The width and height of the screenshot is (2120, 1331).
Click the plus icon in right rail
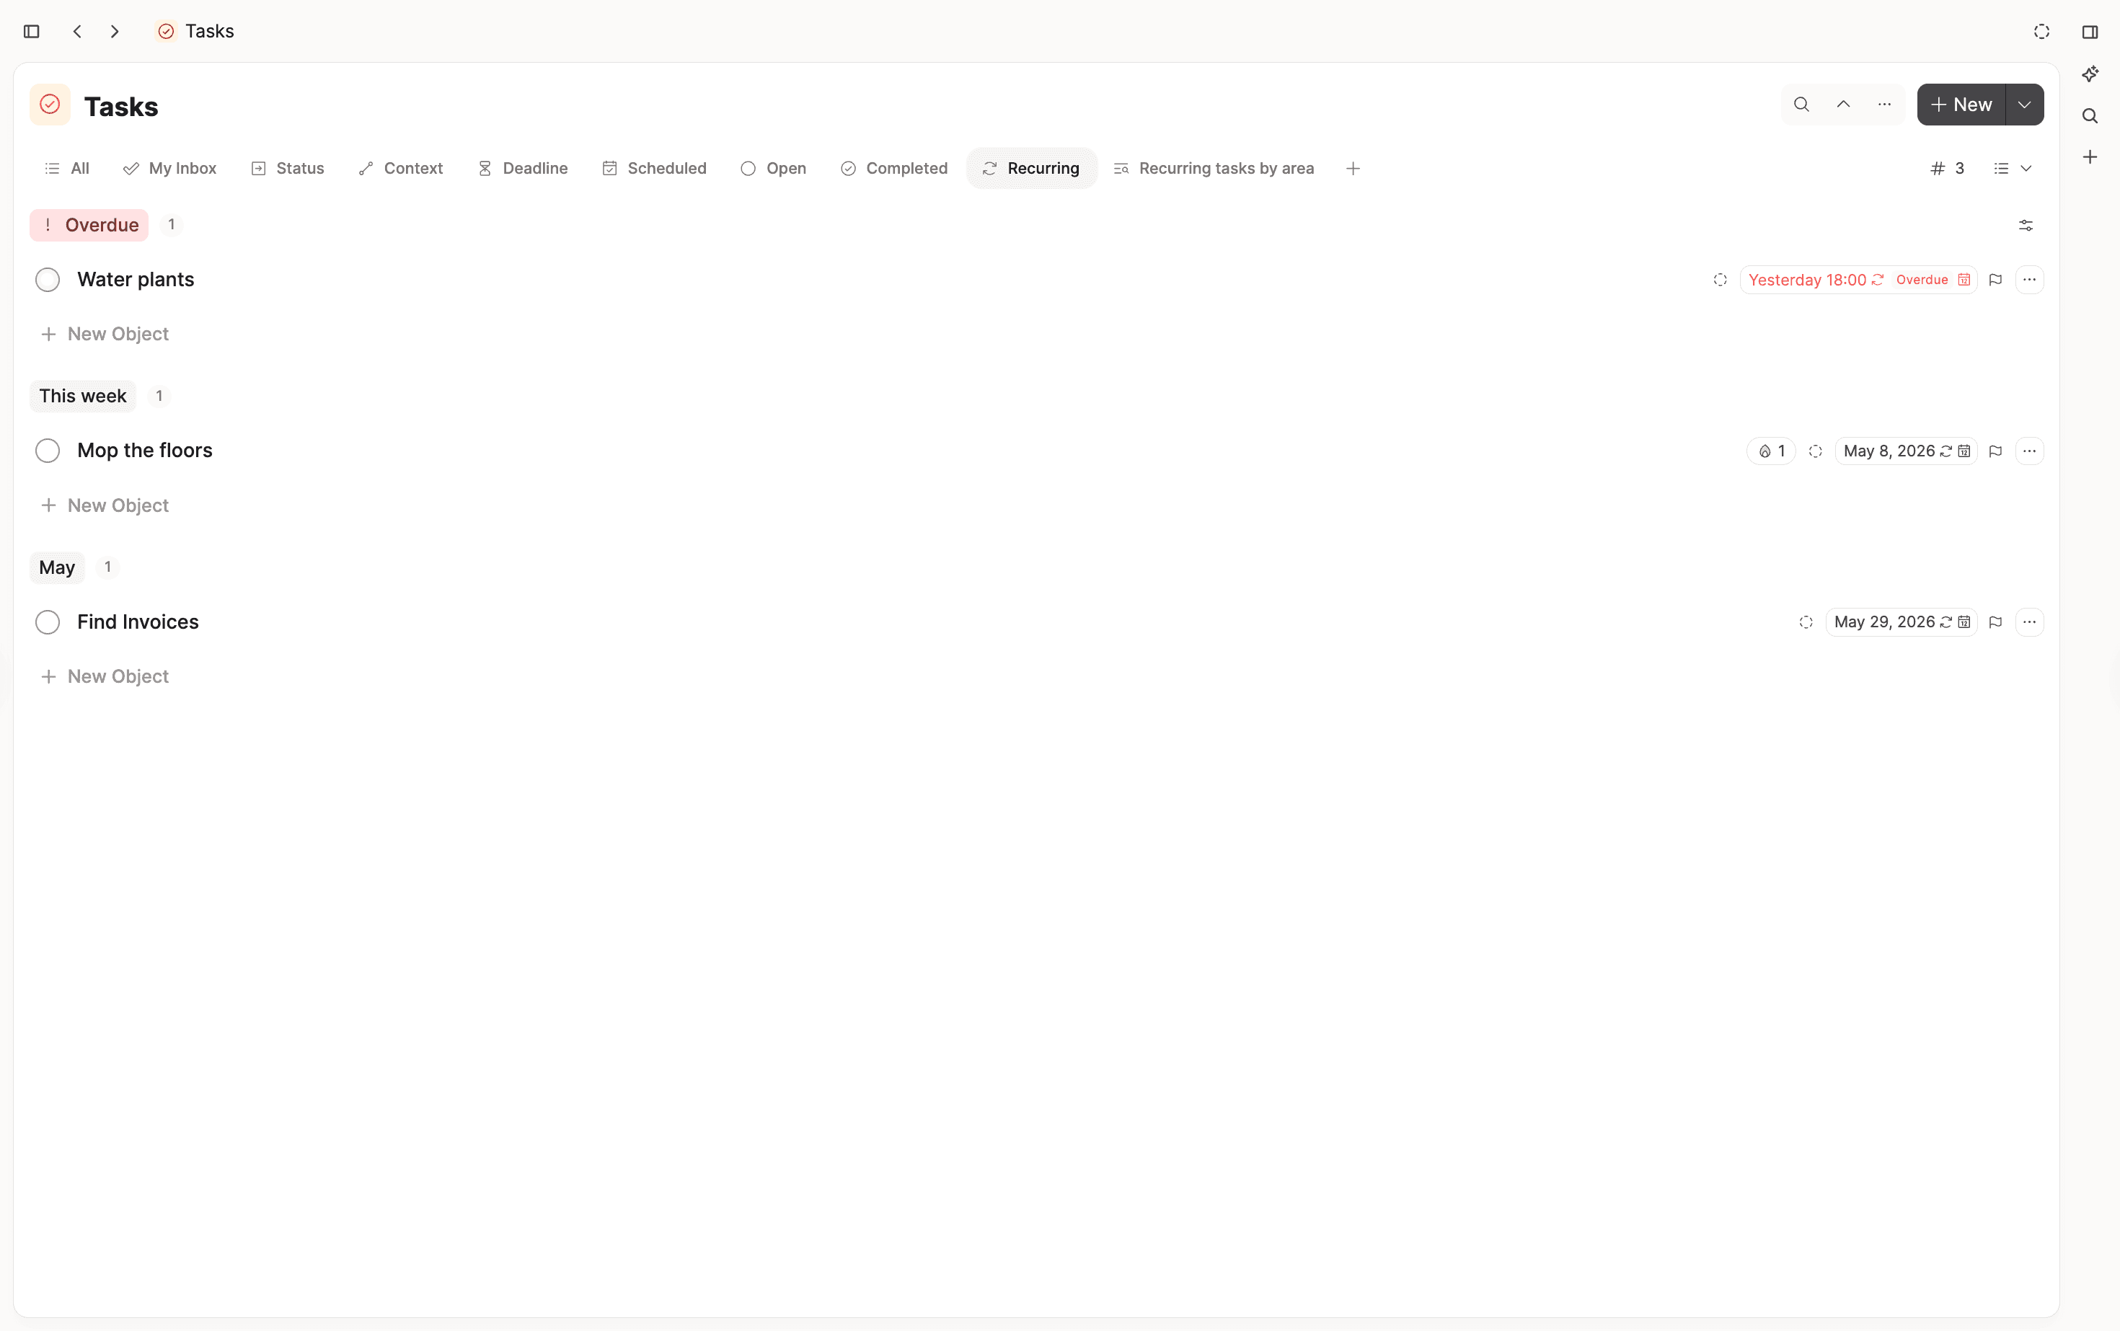(2090, 158)
